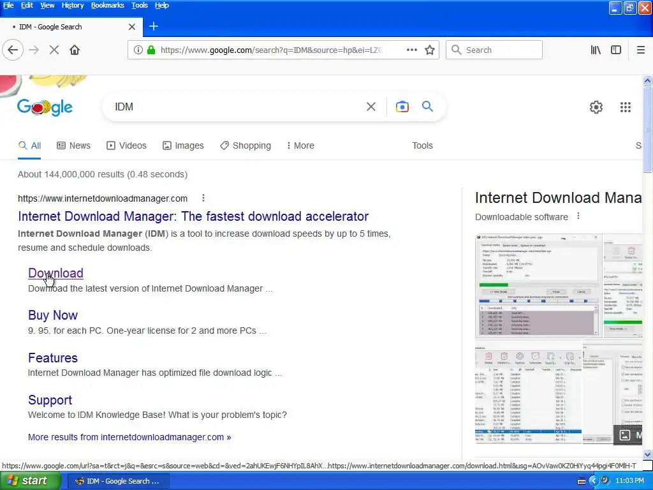
Task: Expand the More search categories dropdown
Action: [300, 145]
